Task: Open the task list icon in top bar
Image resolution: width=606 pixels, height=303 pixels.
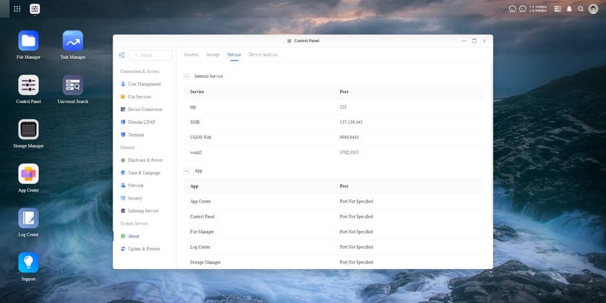Action: 558,9
